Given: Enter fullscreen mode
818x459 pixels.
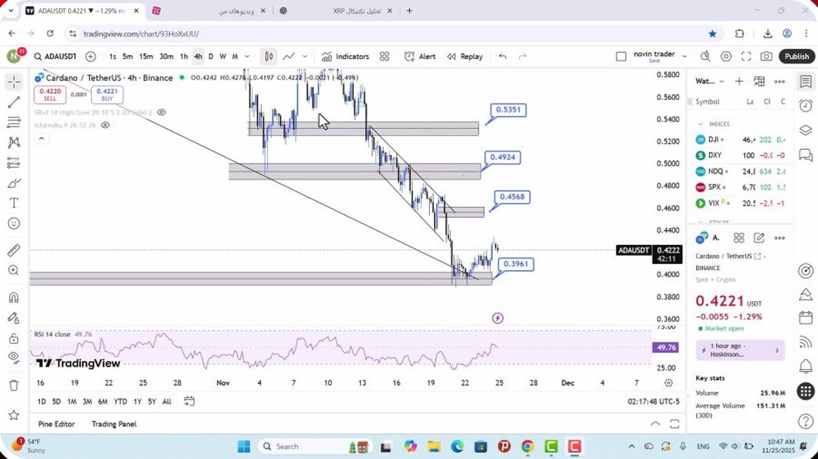Looking at the screenshot, I should pyautogui.click(x=746, y=57).
